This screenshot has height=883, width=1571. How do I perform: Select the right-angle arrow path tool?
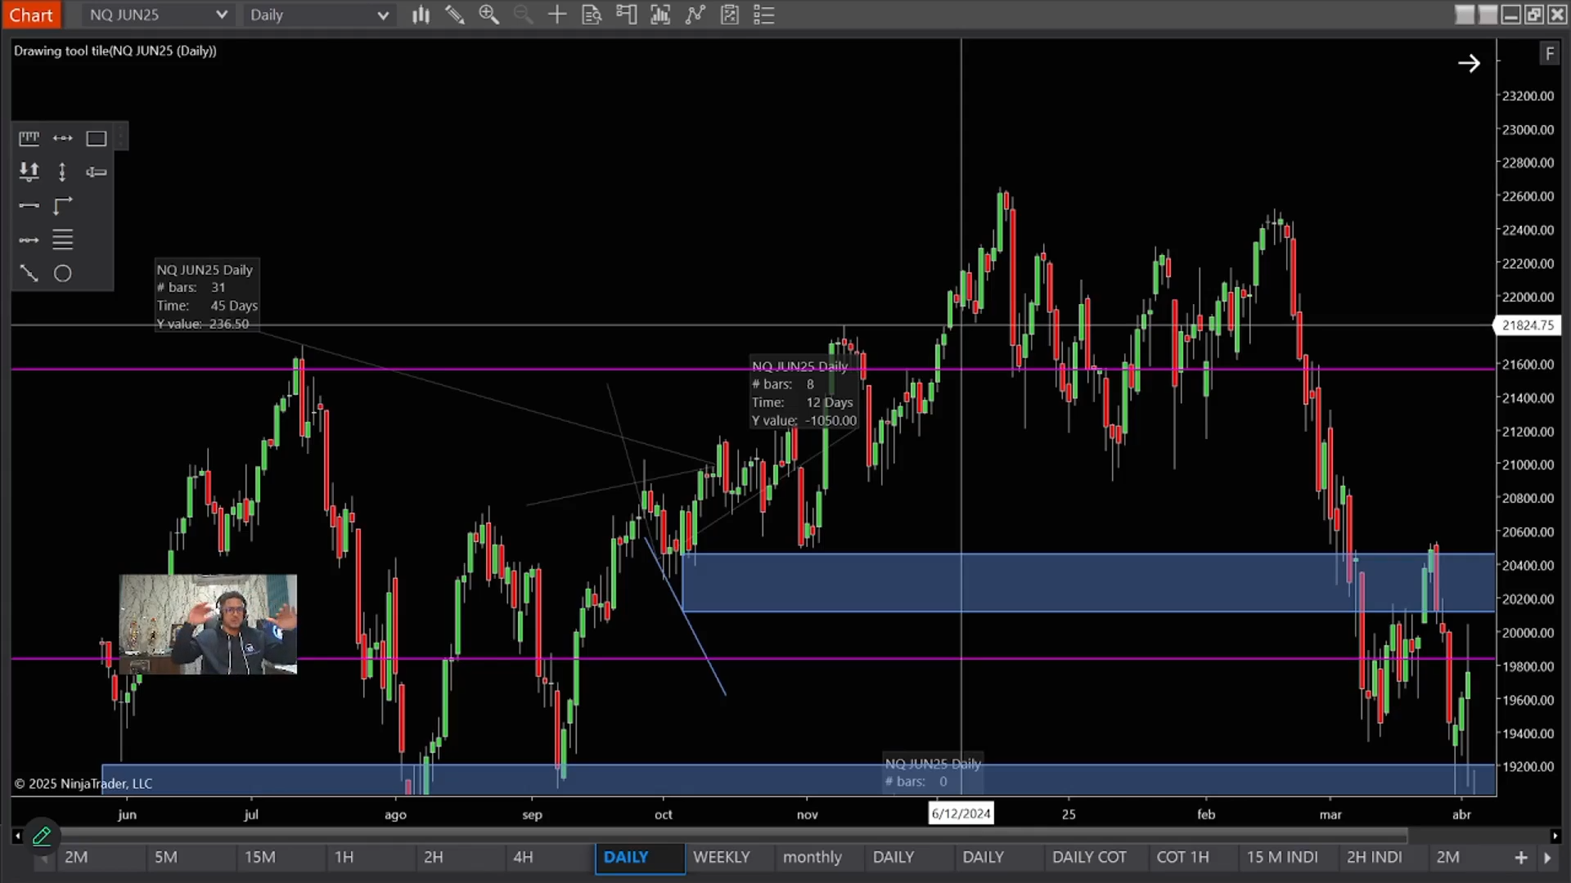[63, 205]
